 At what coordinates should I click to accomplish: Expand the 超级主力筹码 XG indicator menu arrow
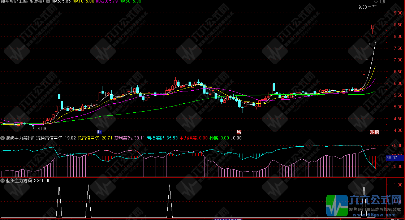(x=3, y=181)
